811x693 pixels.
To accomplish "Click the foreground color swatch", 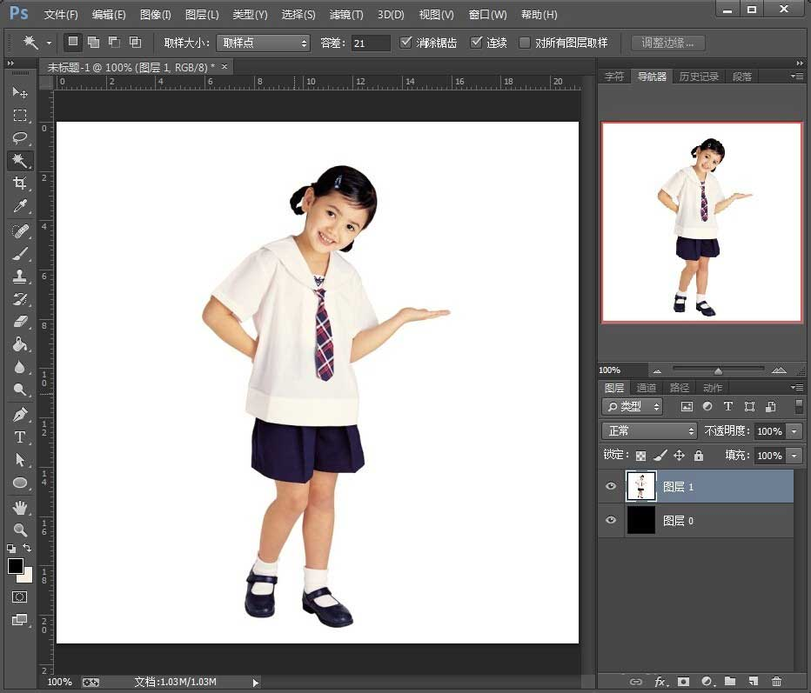I will [16, 566].
